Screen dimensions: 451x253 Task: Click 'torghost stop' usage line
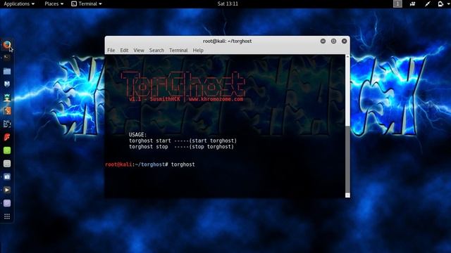[182, 147]
